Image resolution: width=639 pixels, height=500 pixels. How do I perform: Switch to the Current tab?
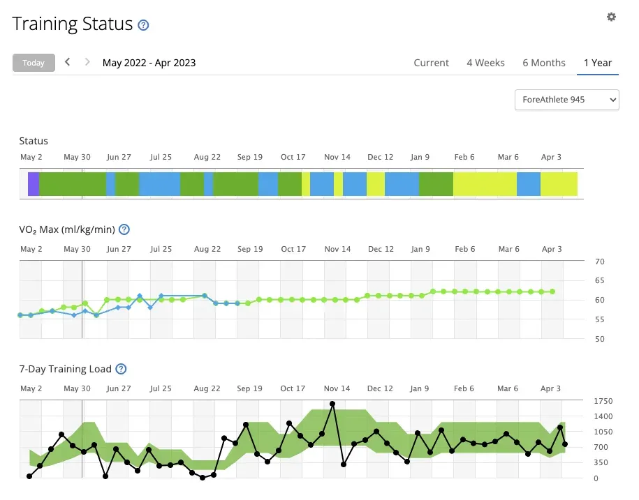pyautogui.click(x=431, y=63)
